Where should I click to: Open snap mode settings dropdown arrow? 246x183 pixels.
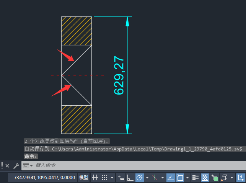(x=112, y=178)
